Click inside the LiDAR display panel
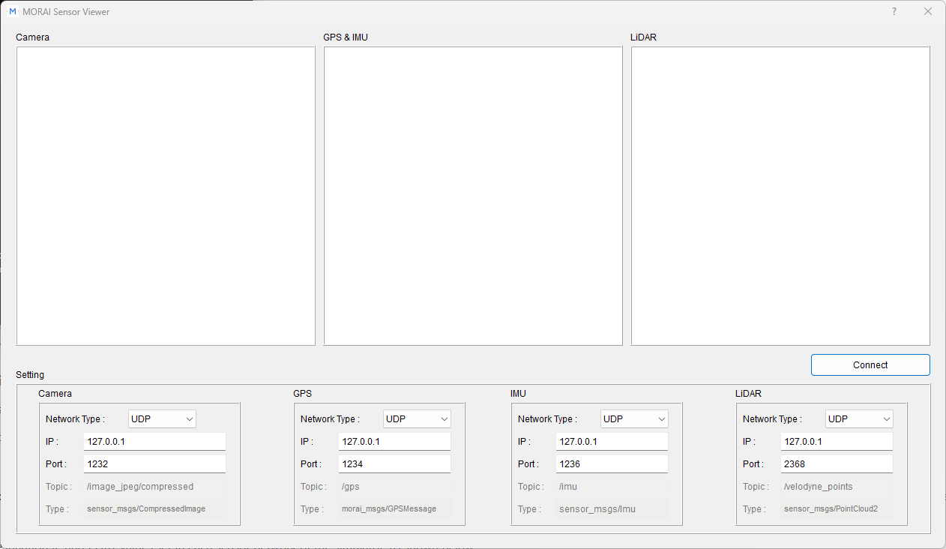 point(780,196)
